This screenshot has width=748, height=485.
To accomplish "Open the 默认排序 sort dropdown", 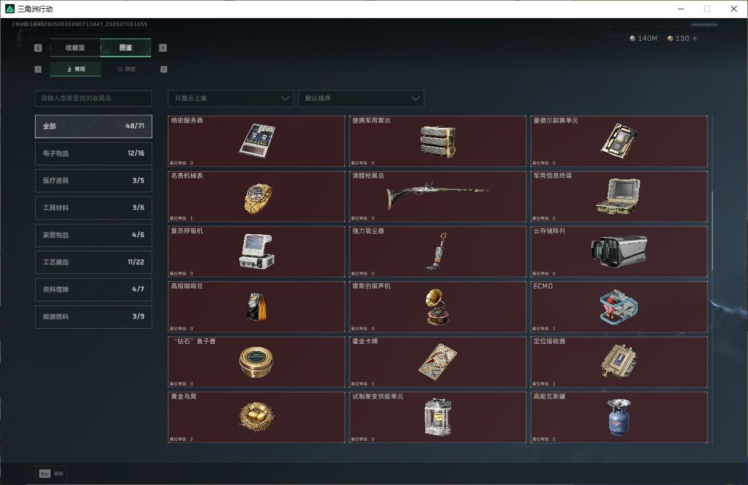I will point(361,99).
